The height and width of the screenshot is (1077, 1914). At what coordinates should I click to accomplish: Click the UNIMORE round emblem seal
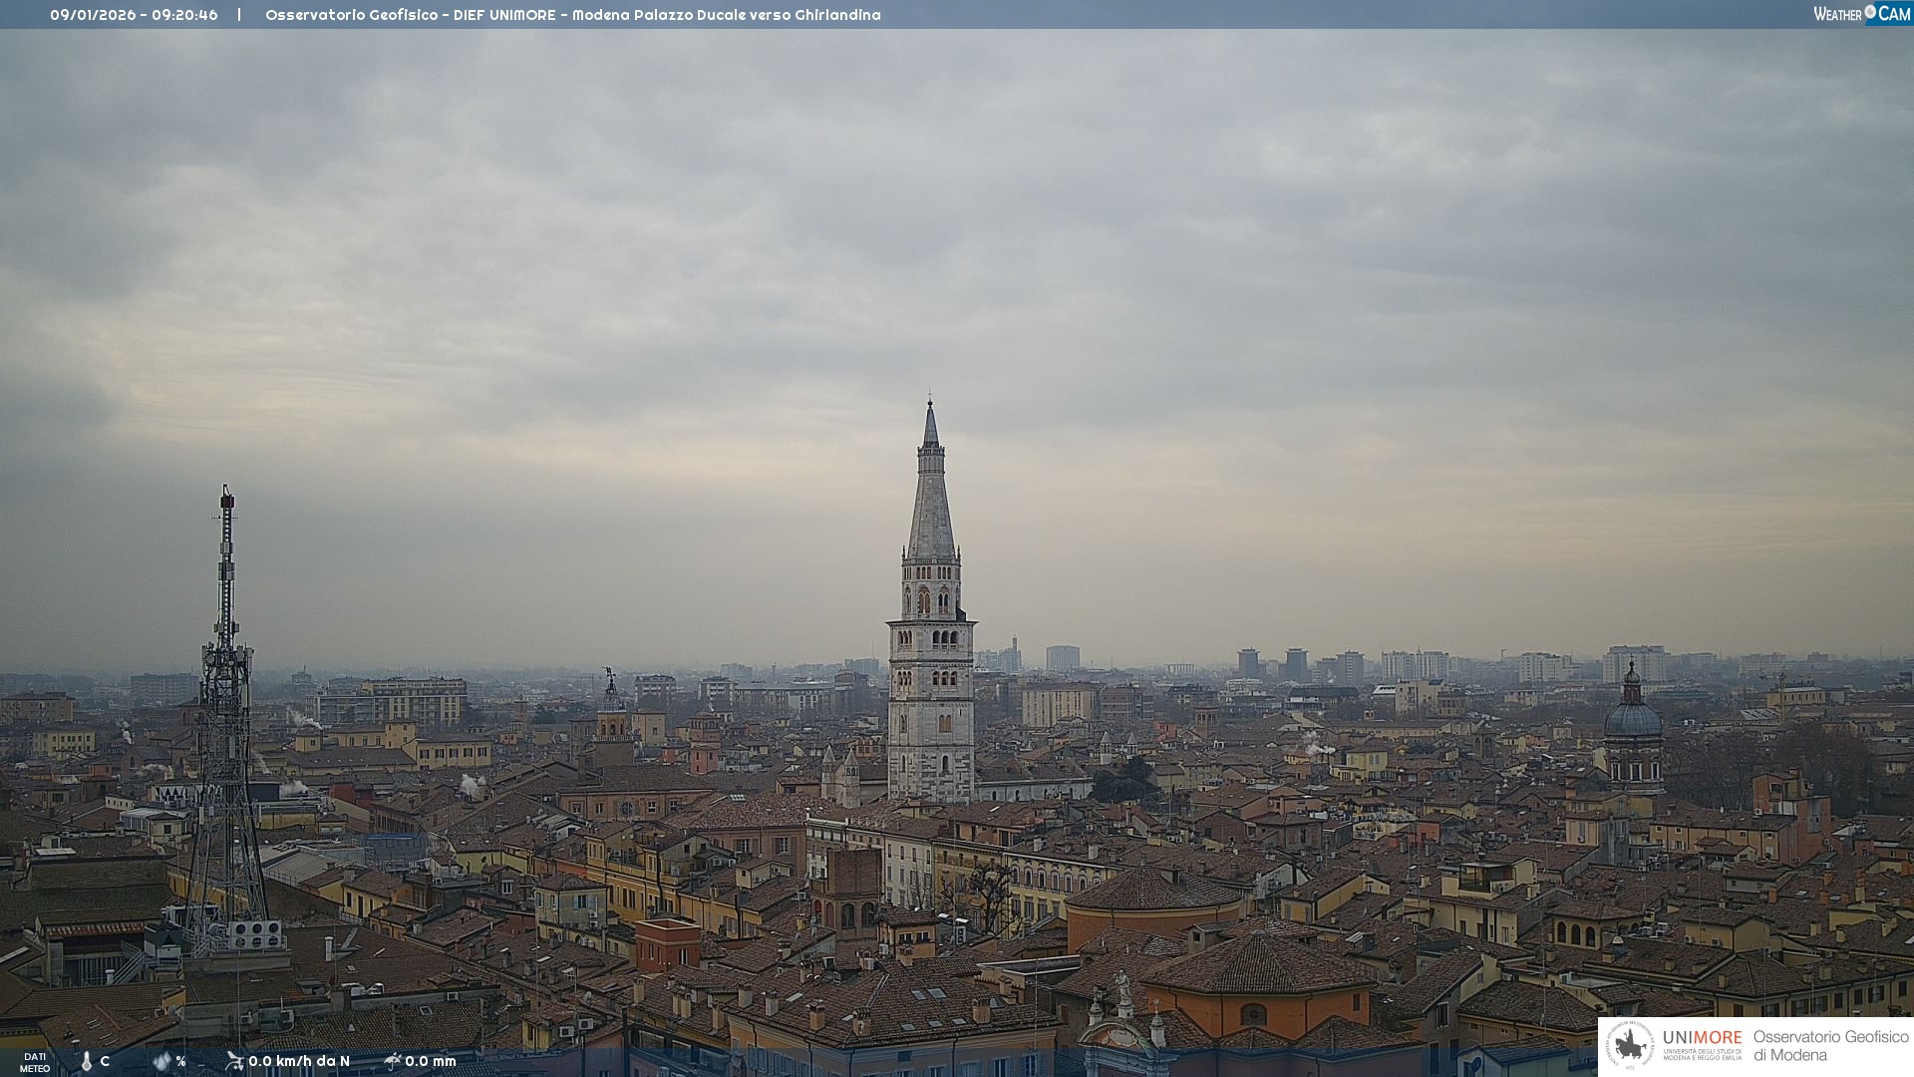[x=1630, y=1046]
